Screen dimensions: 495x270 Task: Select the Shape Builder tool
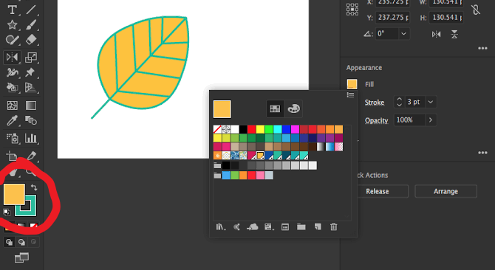tap(12, 87)
